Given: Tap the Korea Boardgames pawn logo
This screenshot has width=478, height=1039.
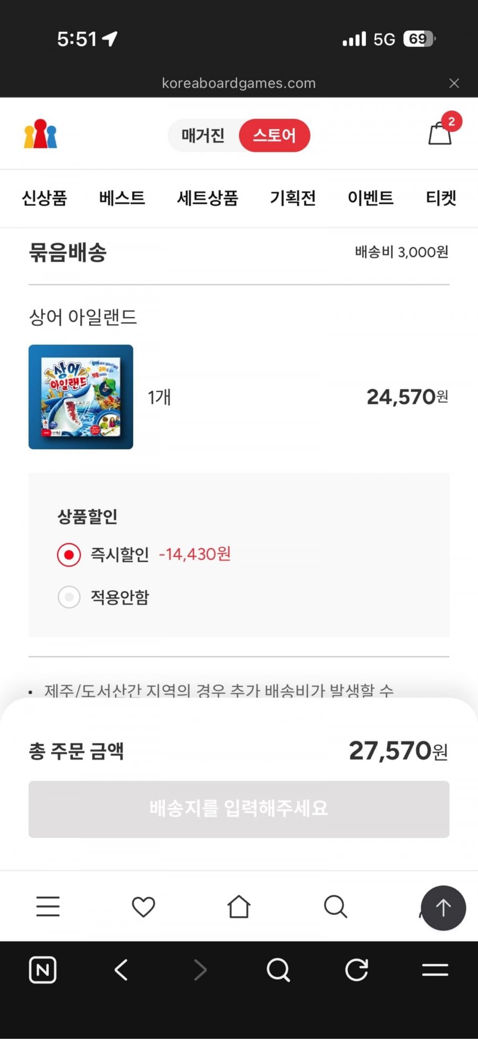Looking at the screenshot, I should coord(40,134).
